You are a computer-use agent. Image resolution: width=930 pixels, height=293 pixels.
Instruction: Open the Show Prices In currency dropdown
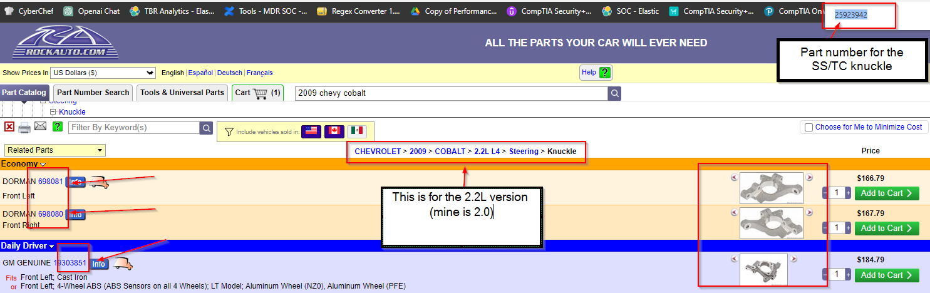point(103,73)
